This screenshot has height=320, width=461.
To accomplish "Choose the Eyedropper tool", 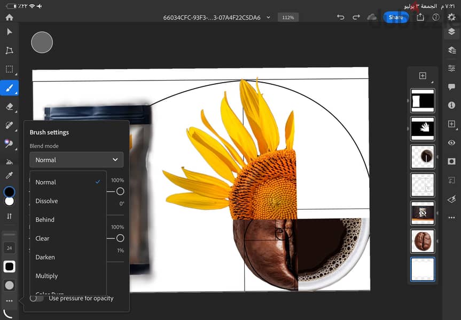I will pos(10,175).
